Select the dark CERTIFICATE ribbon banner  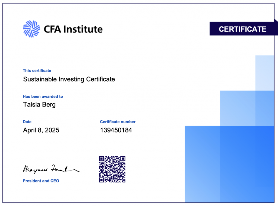242,29
